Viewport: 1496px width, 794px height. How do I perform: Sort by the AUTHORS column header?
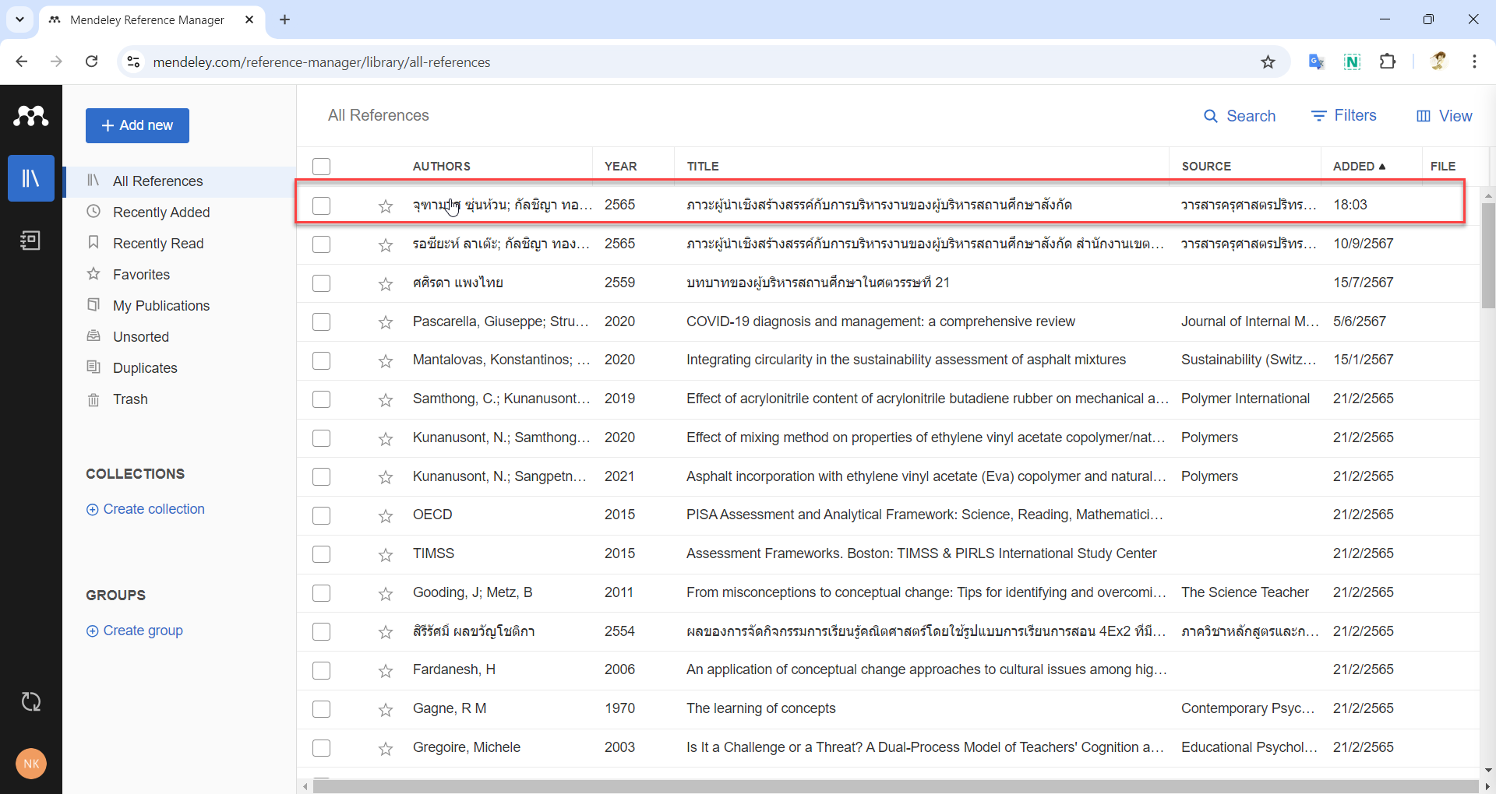click(x=442, y=166)
